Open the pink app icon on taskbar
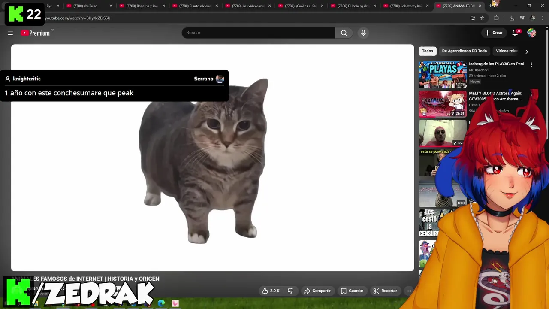Image resolution: width=549 pixels, height=309 pixels. pyautogui.click(x=175, y=303)
